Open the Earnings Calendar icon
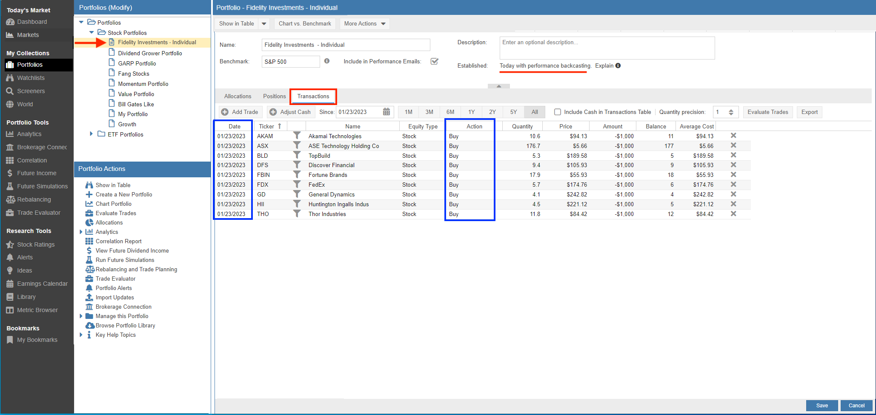876x415 pixels. (10, 284)
